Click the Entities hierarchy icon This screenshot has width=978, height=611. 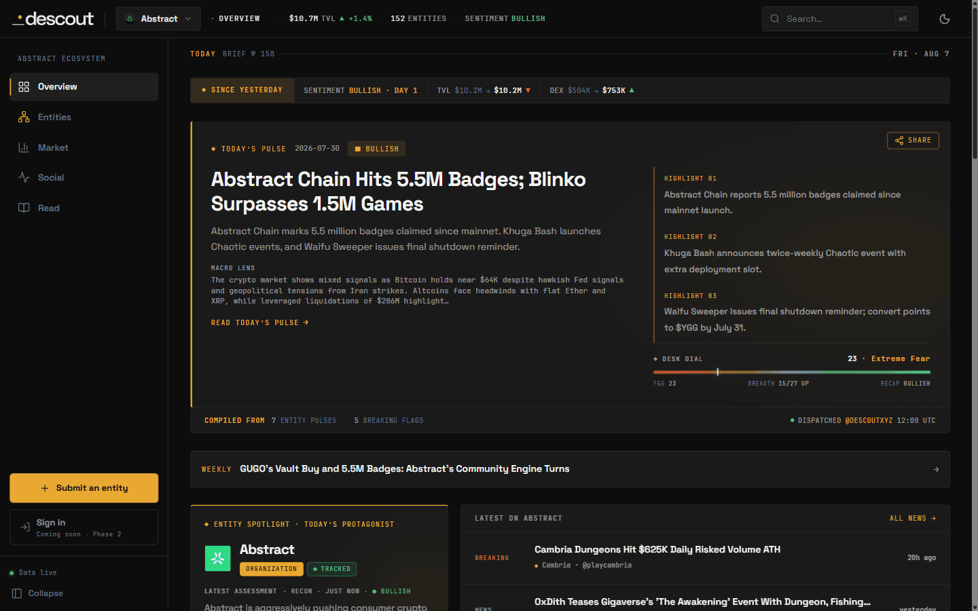tap(24, 117)
